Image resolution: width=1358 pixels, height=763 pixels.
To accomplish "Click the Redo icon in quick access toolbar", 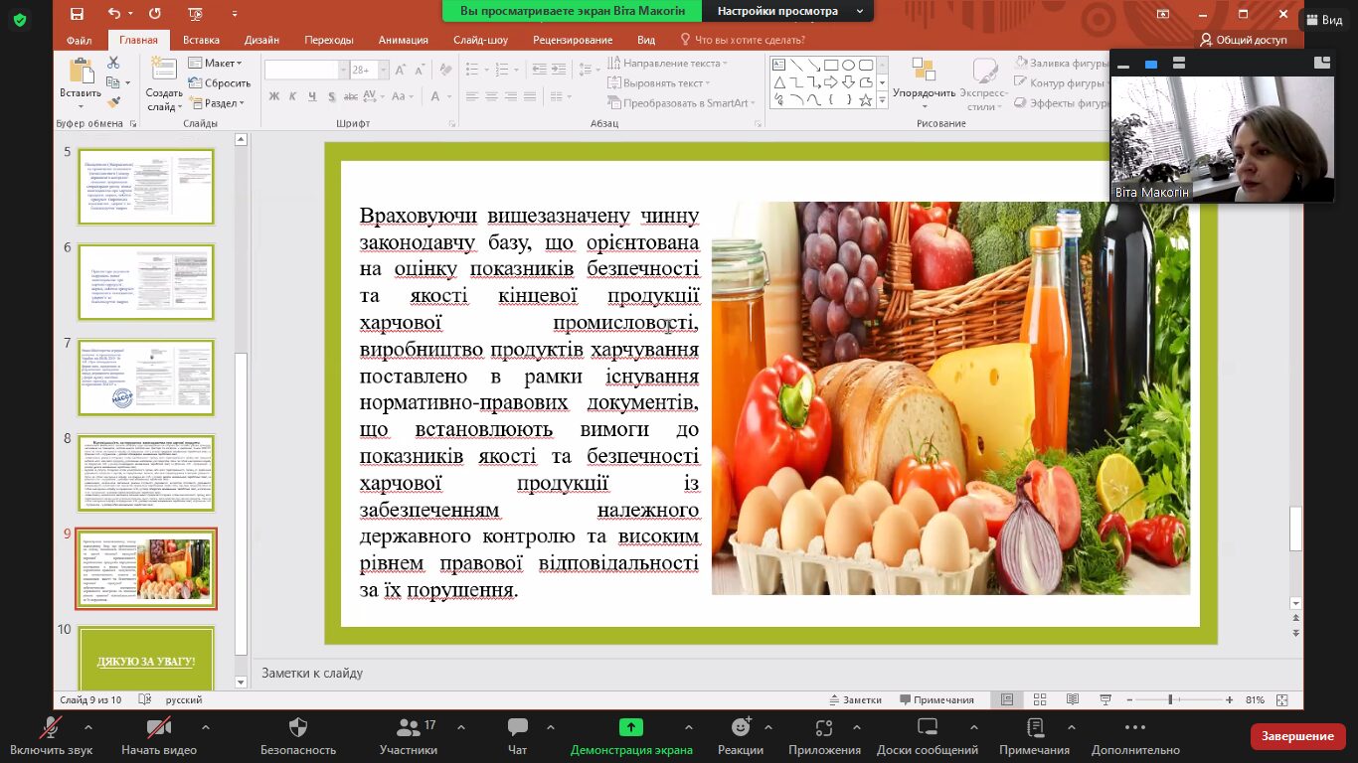I will click(154, 14).
